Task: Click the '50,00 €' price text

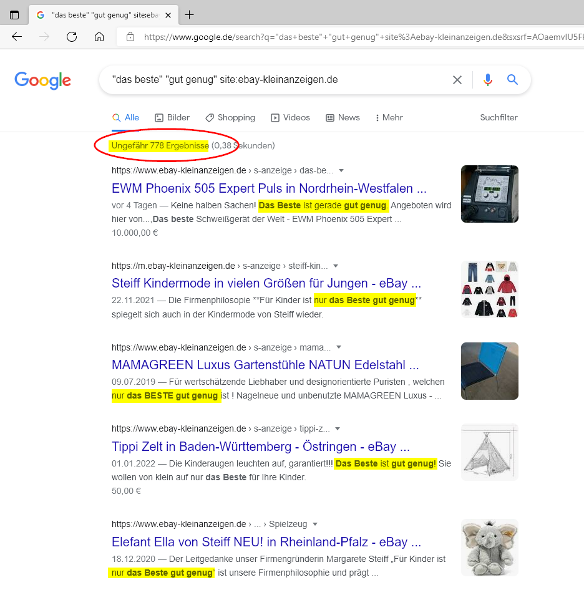Action: (x=126, y=491)
